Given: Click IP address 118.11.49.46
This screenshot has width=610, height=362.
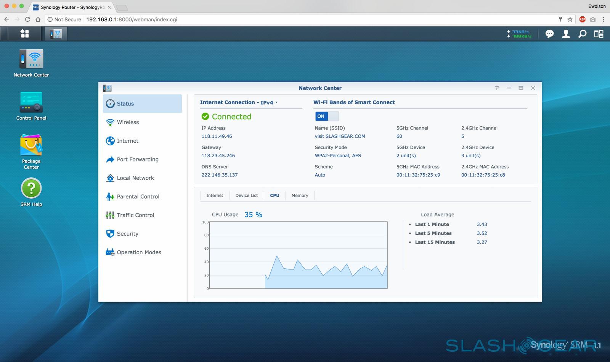Looking at the screenshot, I should 217,136.
